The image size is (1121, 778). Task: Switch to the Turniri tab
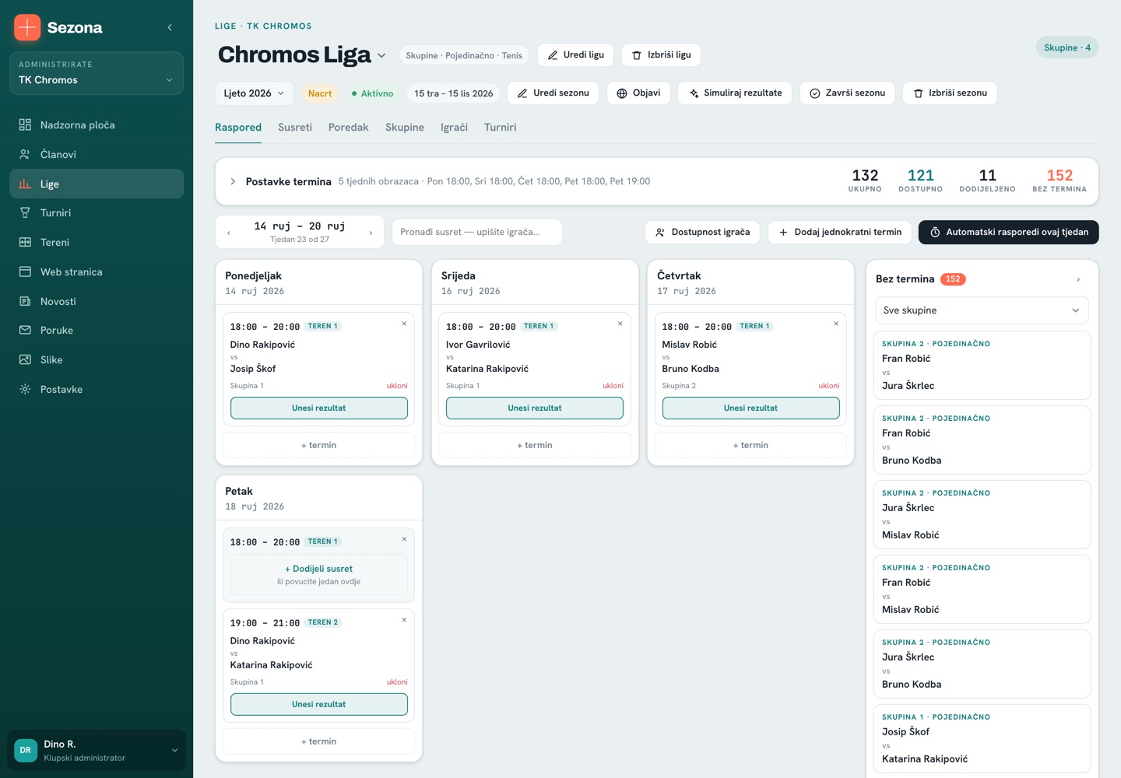point(501,128)
